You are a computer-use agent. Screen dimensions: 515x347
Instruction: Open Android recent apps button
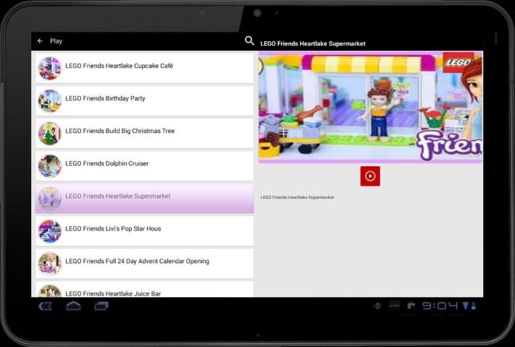[101, 306]
